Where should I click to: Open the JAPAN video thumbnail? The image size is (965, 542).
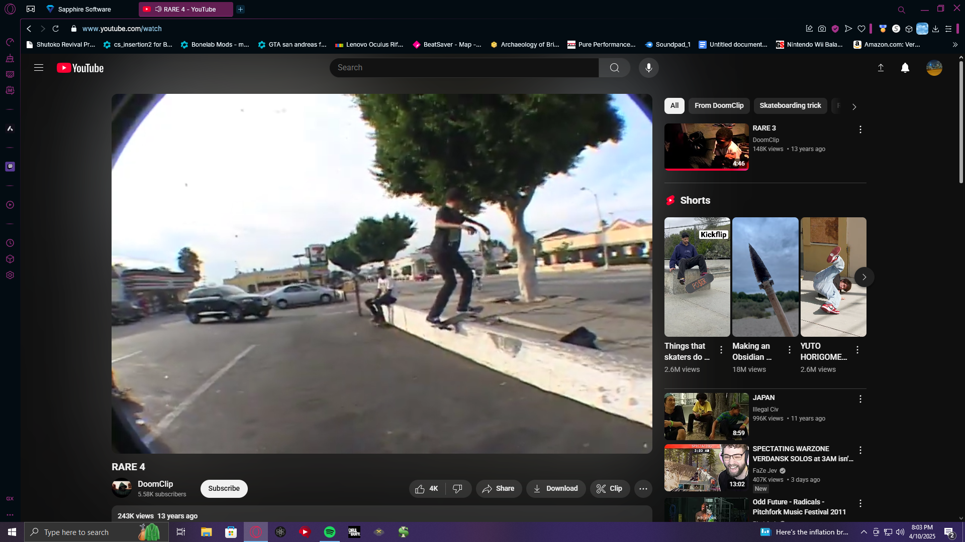point(706,416)
